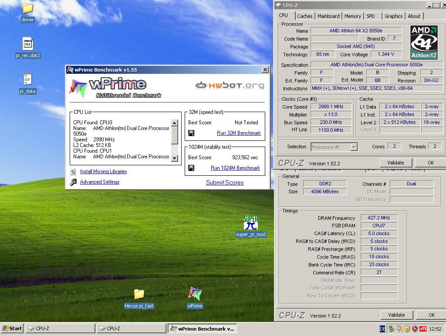Click the Install Missing Libraries icon

pyautogui.click(x=73, y=171)
